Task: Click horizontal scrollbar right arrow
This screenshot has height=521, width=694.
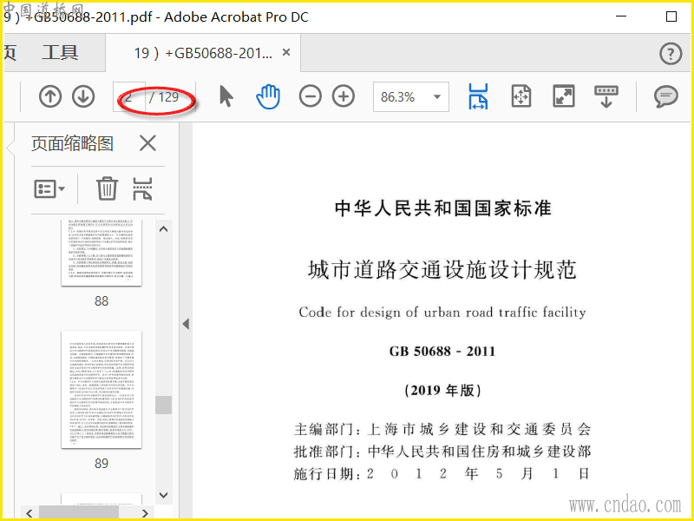Action: (x=145, y=513)
